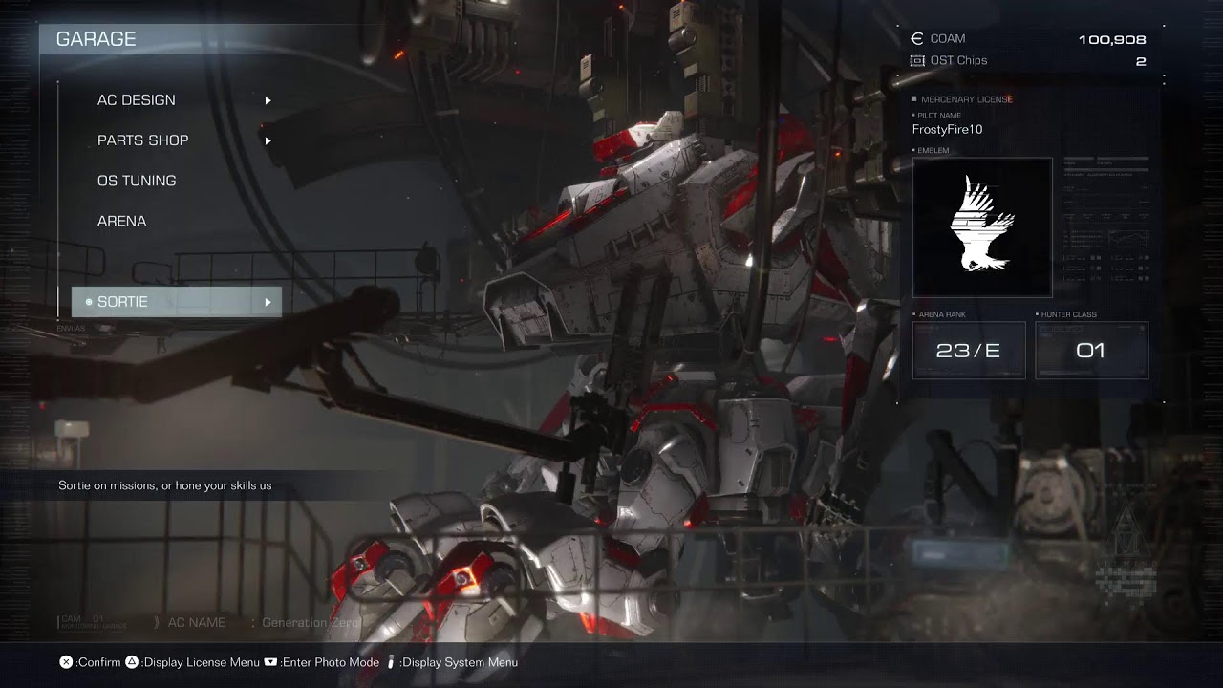Select the highlighted SORTIE entry
This screenshot has width=1223, height=688.
coord(177,302)
